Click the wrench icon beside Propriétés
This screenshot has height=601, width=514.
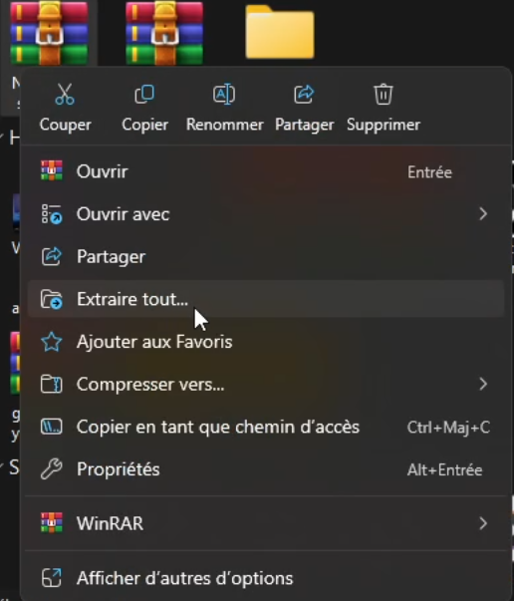(52, 469)
